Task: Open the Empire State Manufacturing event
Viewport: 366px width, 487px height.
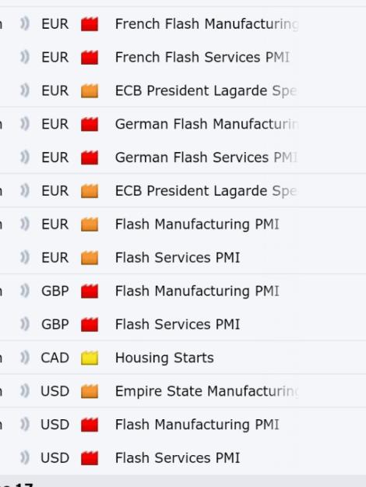Action: pyautogui.click(x=206, y=391)
